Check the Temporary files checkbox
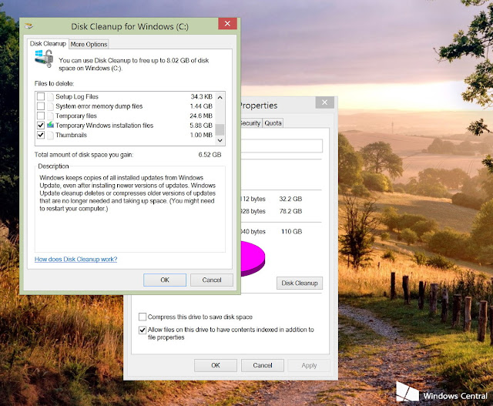 pos(41,116)
